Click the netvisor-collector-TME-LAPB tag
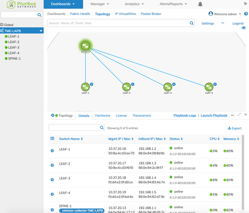The width and height of the screenshot is (249, 213). [82, 211]
